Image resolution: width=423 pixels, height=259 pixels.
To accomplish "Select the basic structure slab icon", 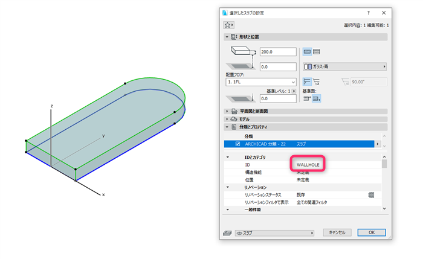I will (x=307, y=52).
